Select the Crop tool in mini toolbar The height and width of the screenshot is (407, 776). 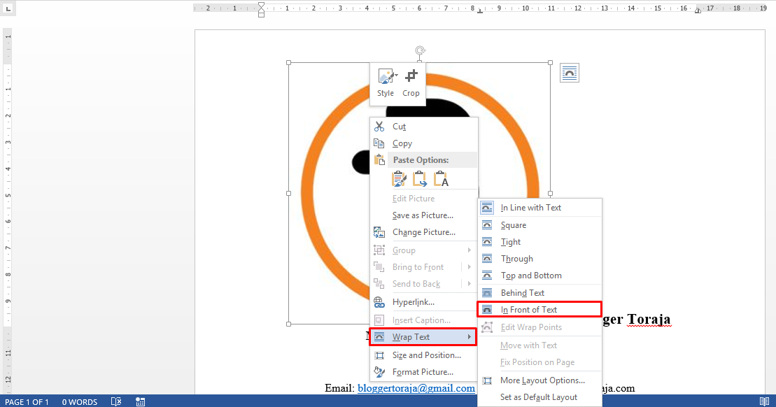click(x=411, y=83)
